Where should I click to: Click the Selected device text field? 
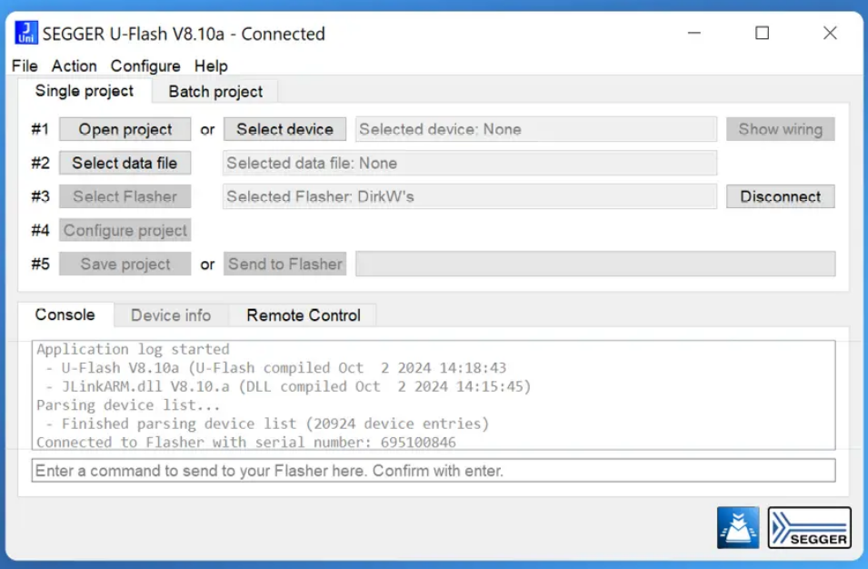point(535,129)
